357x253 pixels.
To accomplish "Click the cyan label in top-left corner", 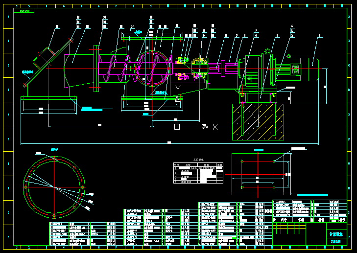I will [24, 10].
